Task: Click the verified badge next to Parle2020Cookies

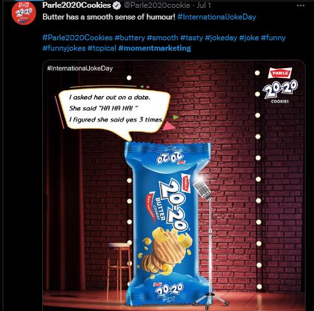Action: point(117,5)
